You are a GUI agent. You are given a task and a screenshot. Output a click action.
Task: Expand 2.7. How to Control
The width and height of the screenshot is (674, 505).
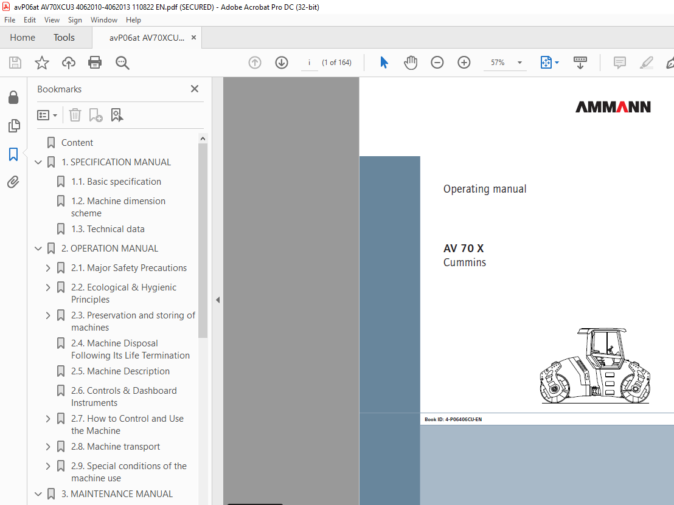[48, 419]
